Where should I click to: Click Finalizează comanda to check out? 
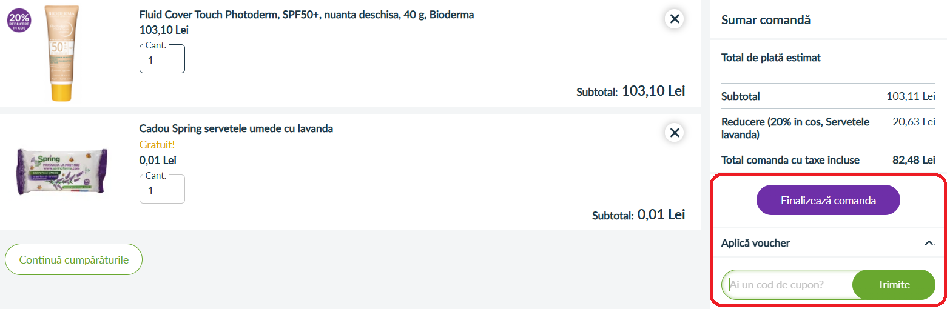point(828,200)
